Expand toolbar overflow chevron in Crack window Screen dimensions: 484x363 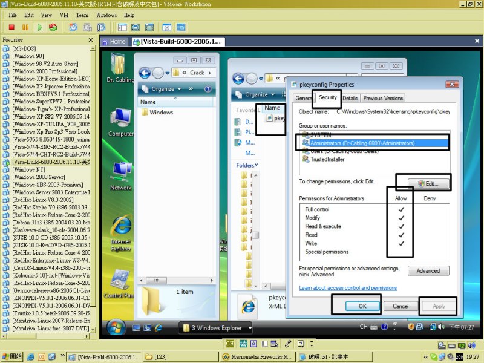pos(191,89)
